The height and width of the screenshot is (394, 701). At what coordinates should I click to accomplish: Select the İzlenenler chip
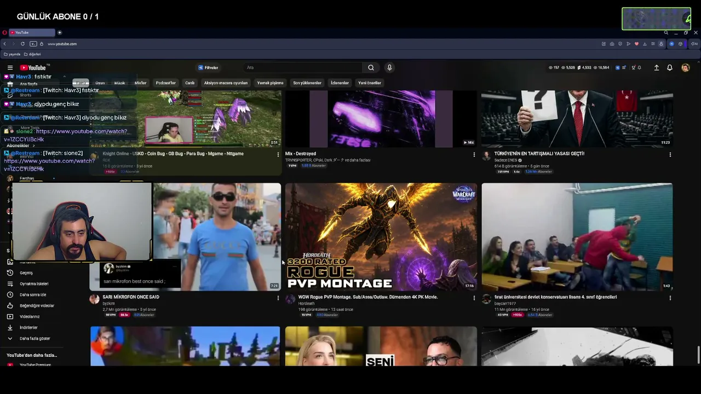tap(340, 83)
